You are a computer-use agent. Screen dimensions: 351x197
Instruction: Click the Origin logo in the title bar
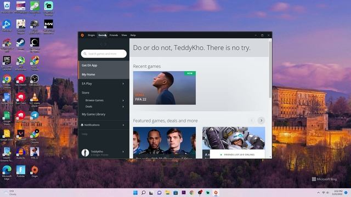82,35
